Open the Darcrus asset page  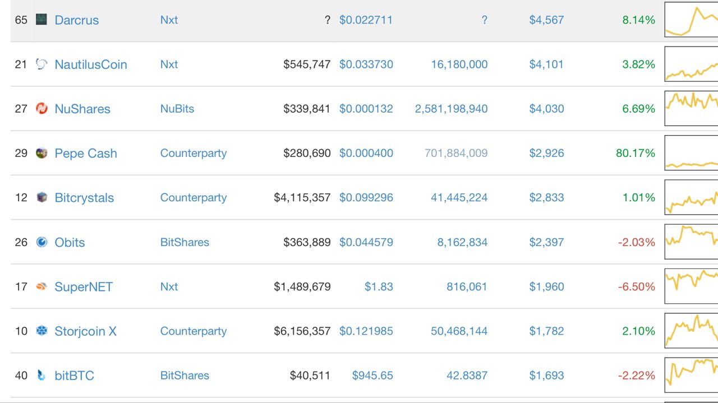(76, 20)
